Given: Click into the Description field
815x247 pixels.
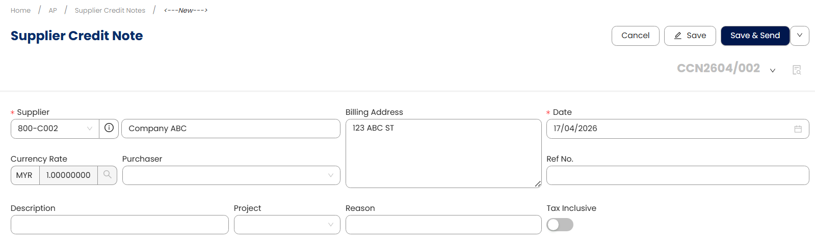Looking at the screenshot, I should (x=120, y=225).
